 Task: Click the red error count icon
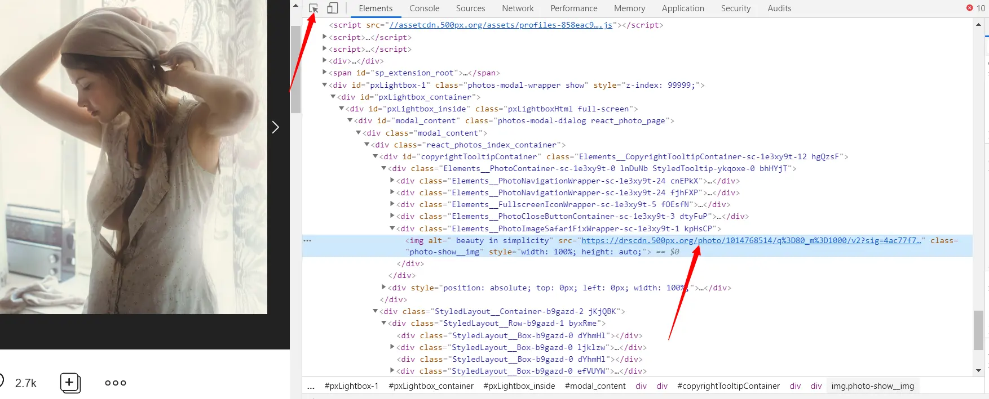[x=969, y=8]
